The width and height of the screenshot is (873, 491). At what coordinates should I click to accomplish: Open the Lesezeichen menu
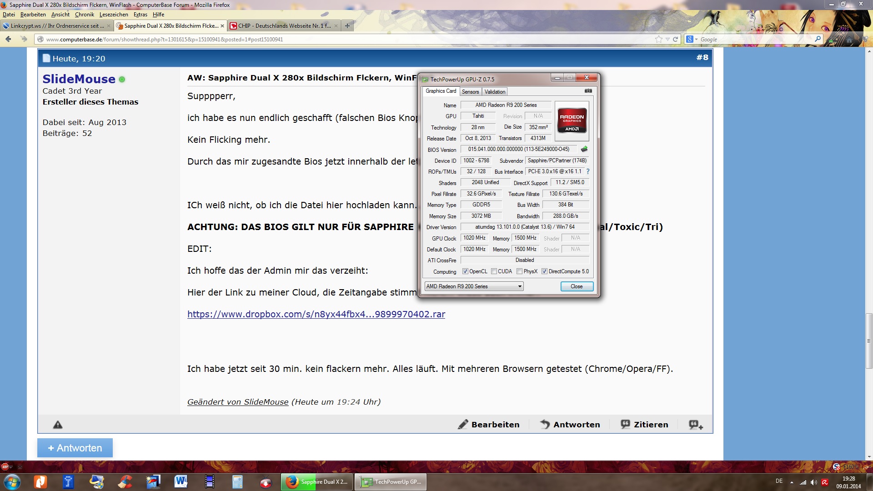click(x=114, y=15)
